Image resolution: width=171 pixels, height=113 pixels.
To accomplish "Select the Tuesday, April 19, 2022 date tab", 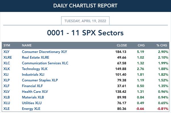I will [x=85, y=21].
